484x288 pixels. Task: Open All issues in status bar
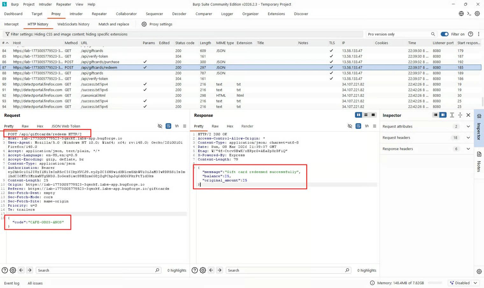click(35, 283)
